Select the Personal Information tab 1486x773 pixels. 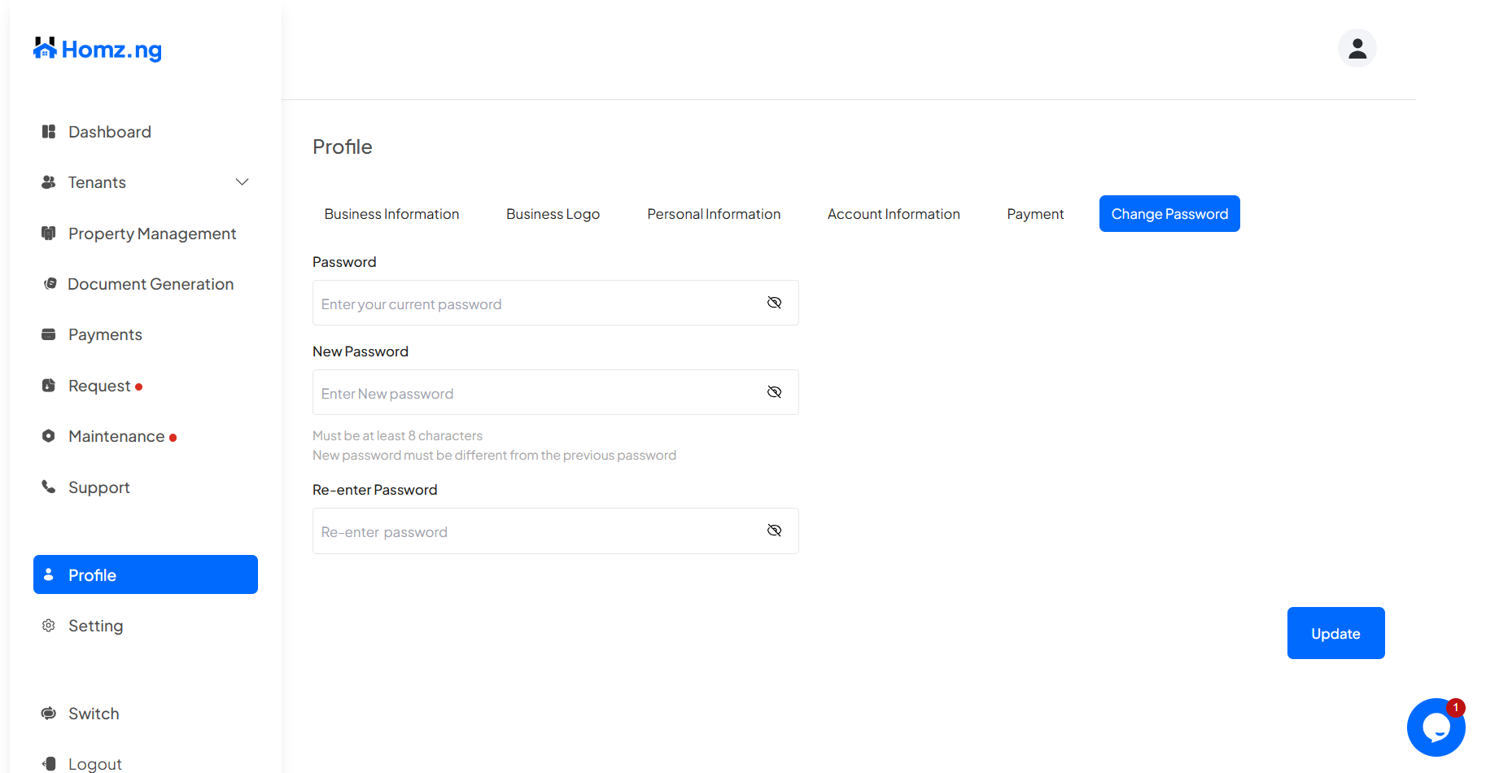pyautogui.click(x=714, y=214)
